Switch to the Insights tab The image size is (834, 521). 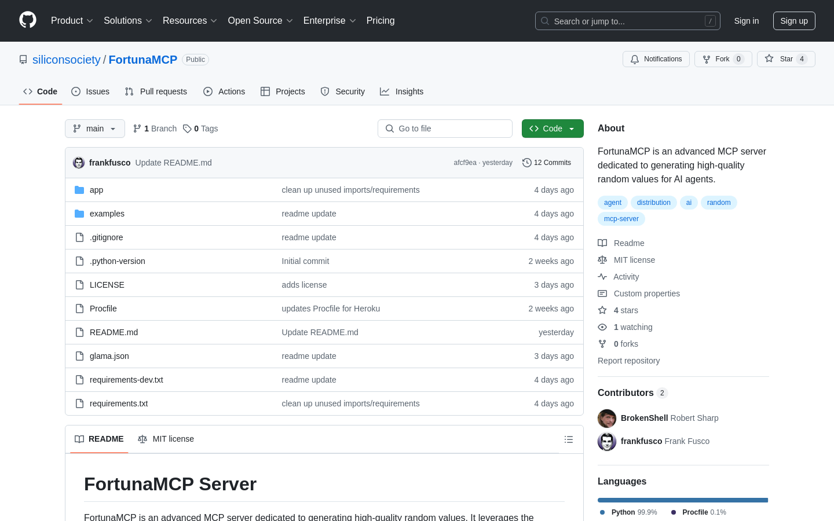point(402,91)
